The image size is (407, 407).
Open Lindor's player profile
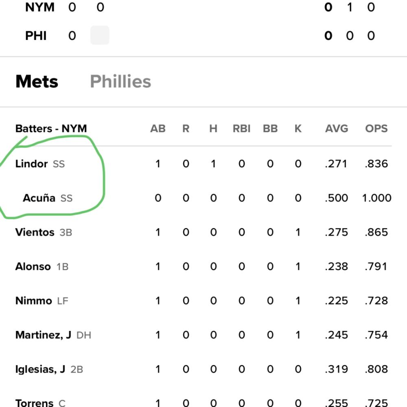tap(32, 164)
